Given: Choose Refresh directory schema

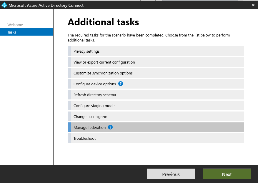Looking at the screenshot, I should [x=94, y=95].
